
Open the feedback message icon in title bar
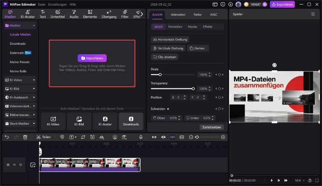tap(223, 4)
